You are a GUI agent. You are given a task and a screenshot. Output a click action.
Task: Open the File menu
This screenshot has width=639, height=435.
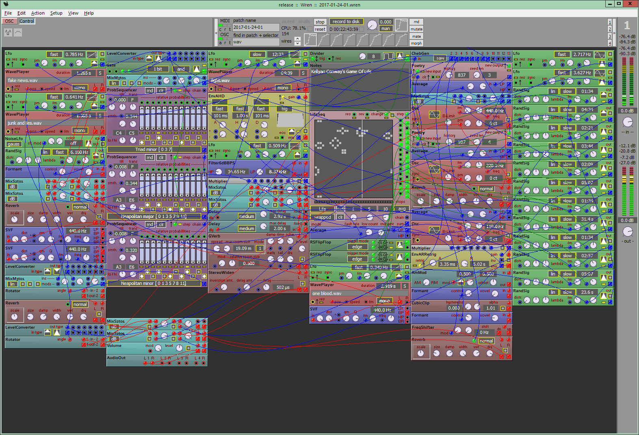point(8,13)
